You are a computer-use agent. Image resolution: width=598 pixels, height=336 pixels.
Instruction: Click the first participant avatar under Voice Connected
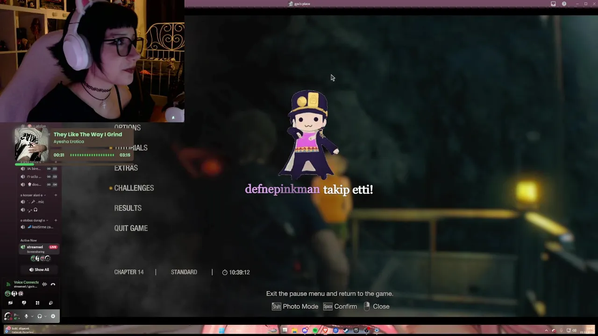7,294
